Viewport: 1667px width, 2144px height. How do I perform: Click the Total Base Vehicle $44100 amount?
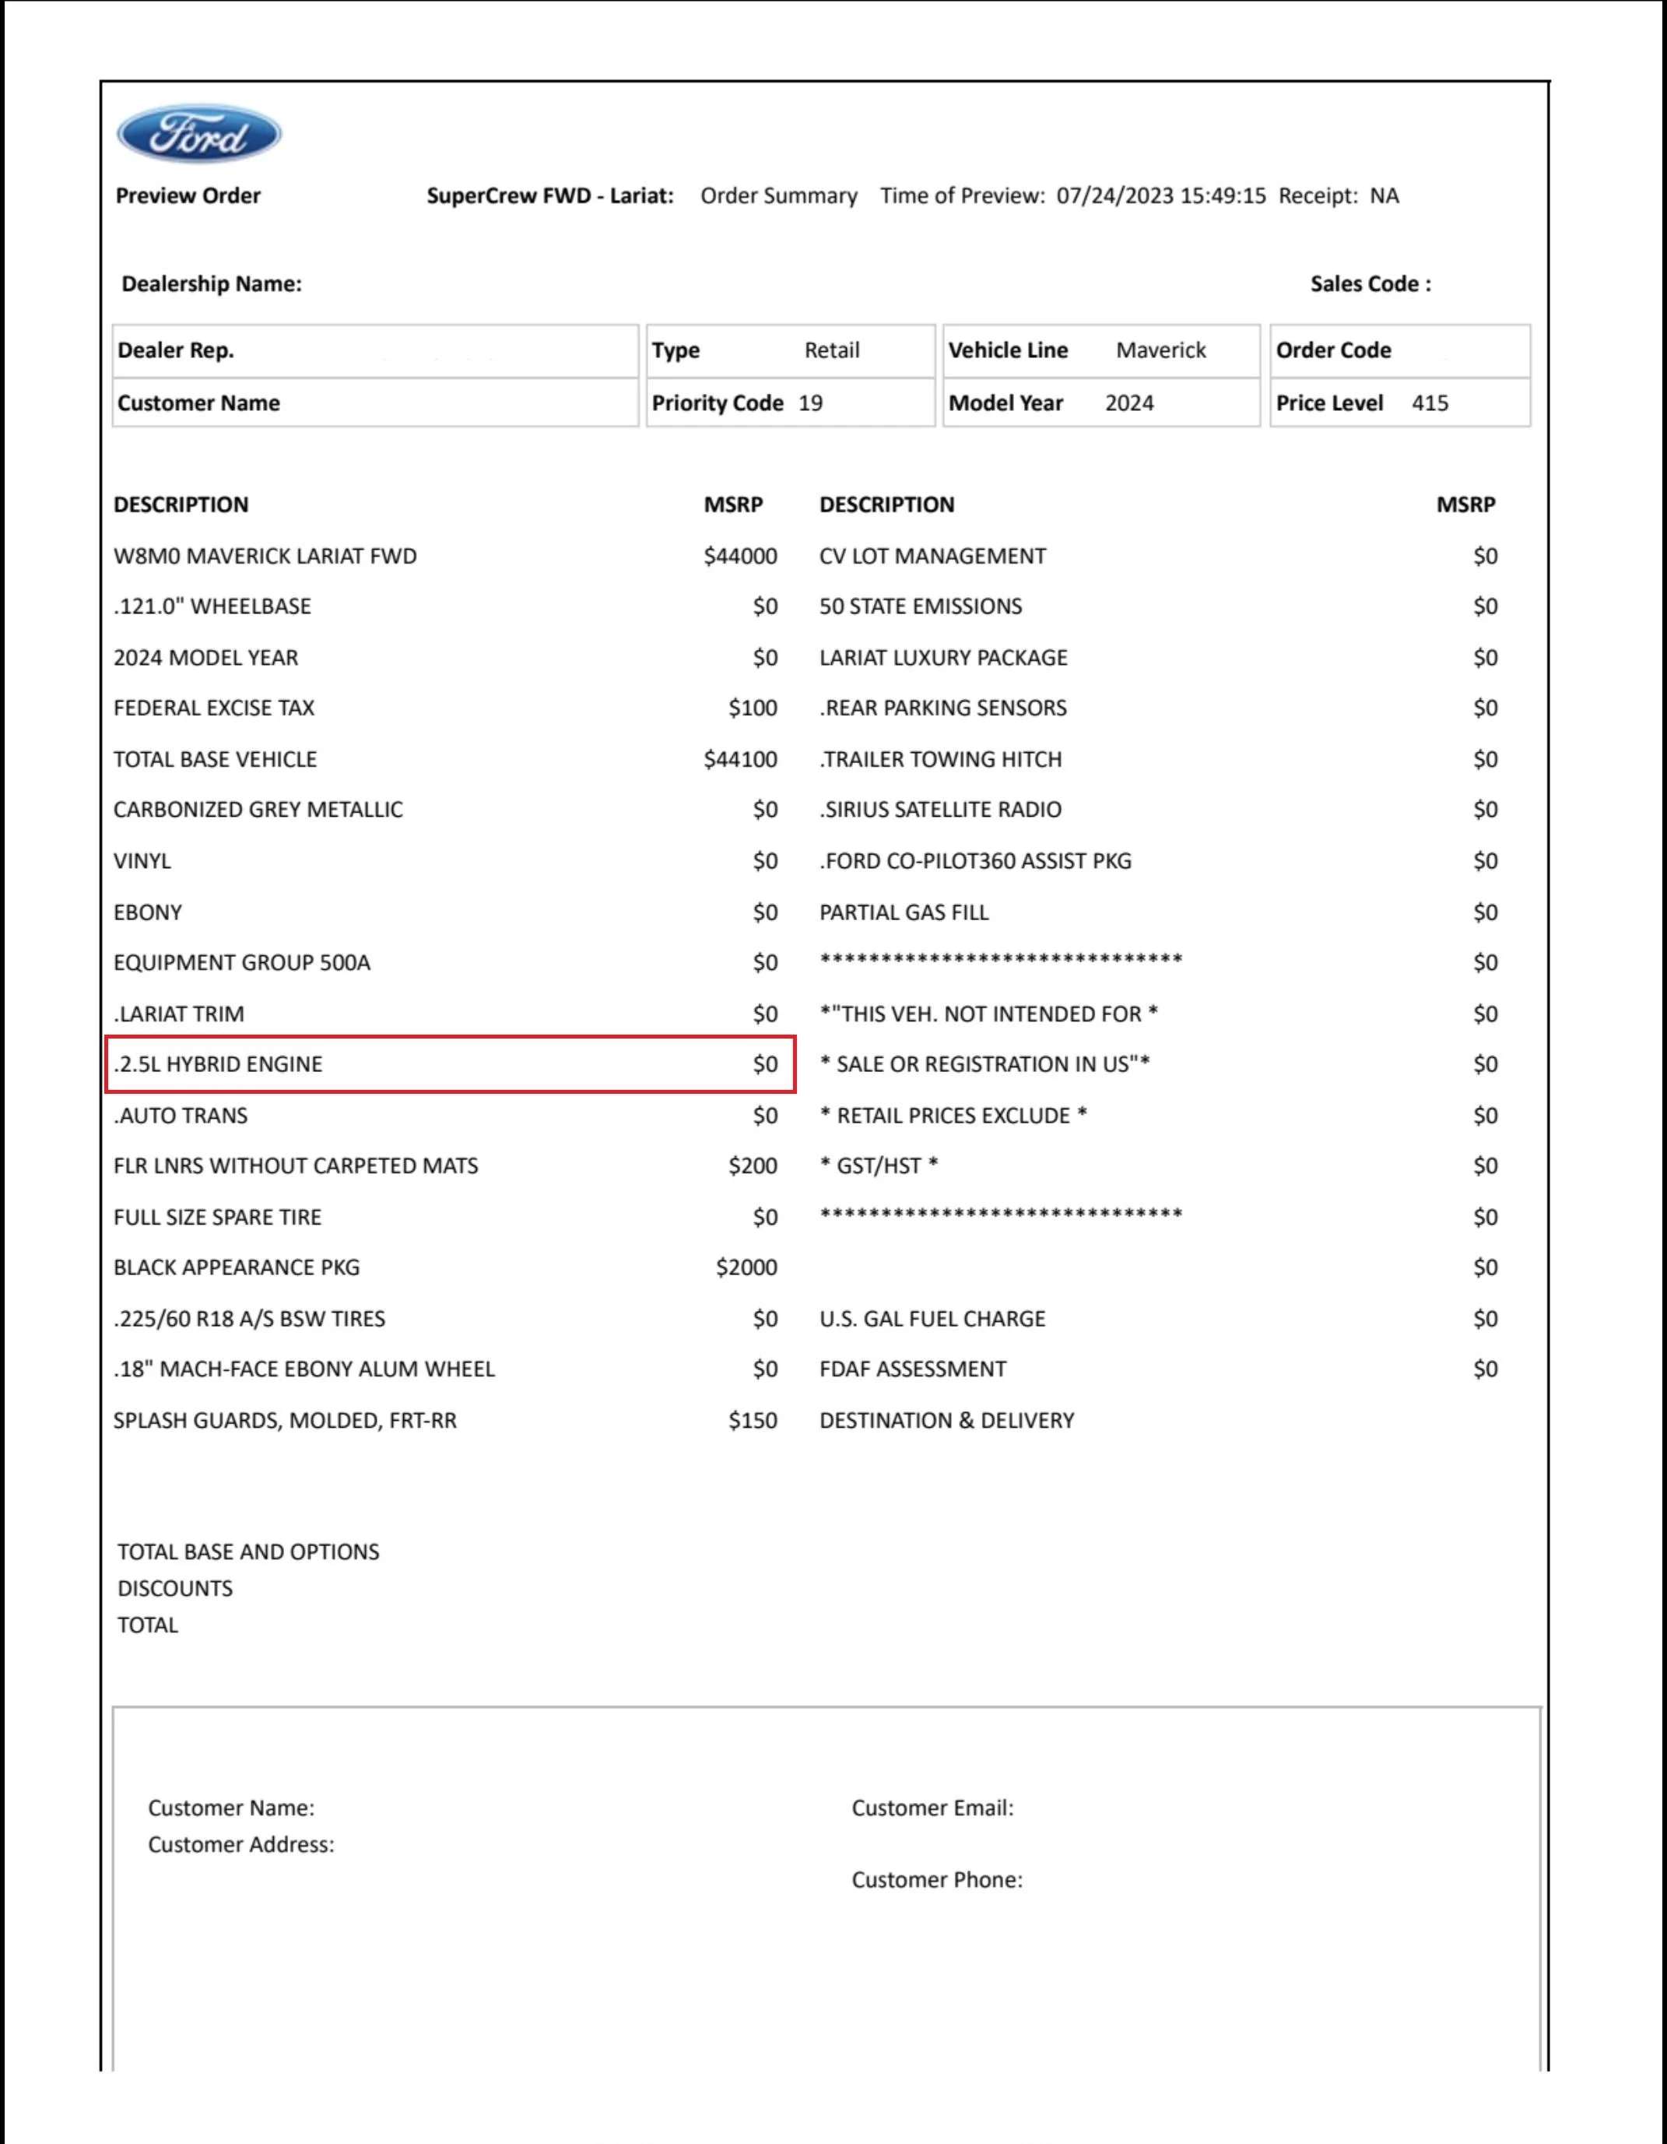(x=740, y=760)
